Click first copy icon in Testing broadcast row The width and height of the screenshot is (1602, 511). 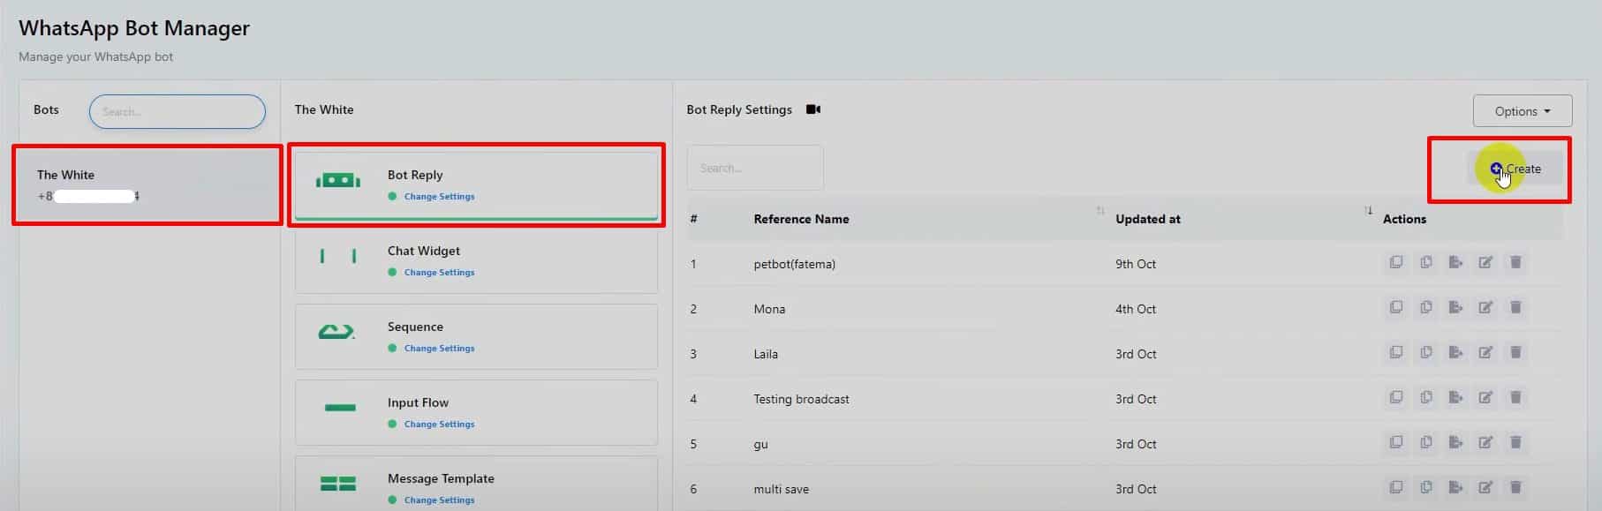1395,398
